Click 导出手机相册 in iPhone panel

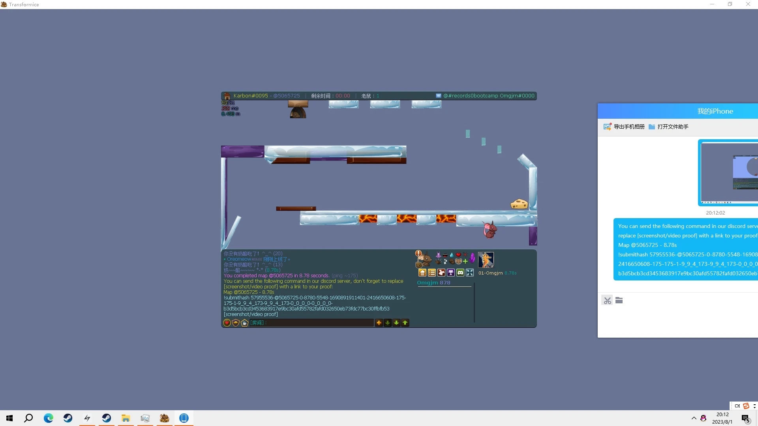pos(624,127)
